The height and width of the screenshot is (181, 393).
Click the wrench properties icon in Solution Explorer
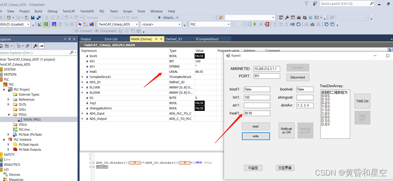tap(35, 46)
